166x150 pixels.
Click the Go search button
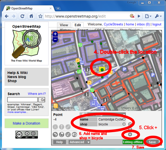click(42, 100)
